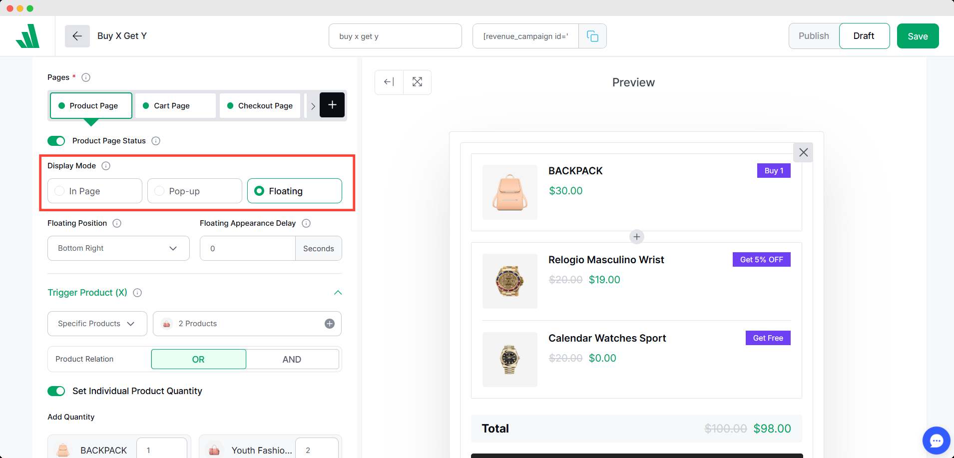The image size is (954, 458).
Task: Click Add Quantity label
Action: click(x=71, y=417)
